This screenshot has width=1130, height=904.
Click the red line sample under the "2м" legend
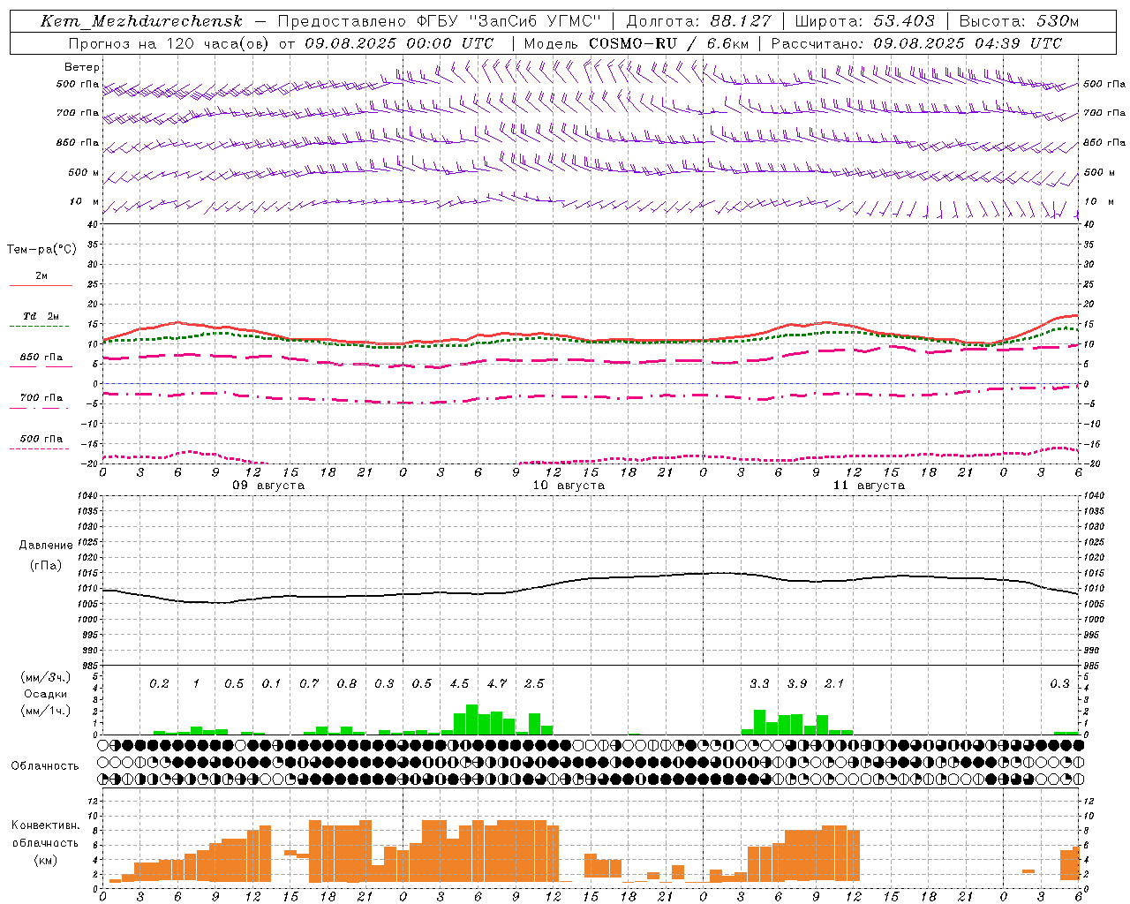41,285
